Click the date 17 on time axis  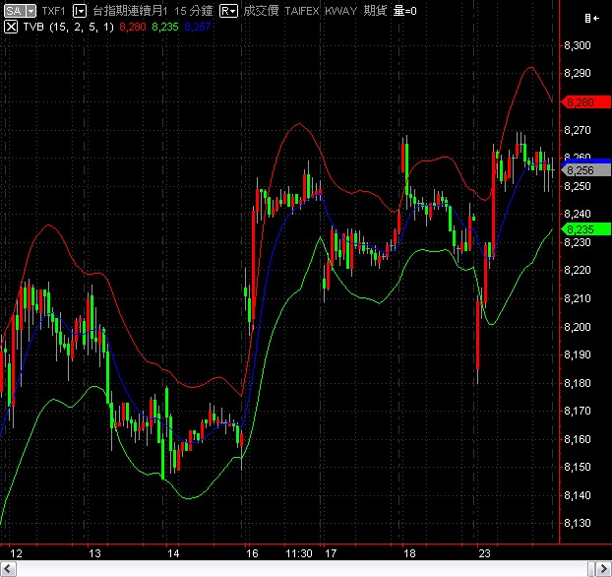331,553
